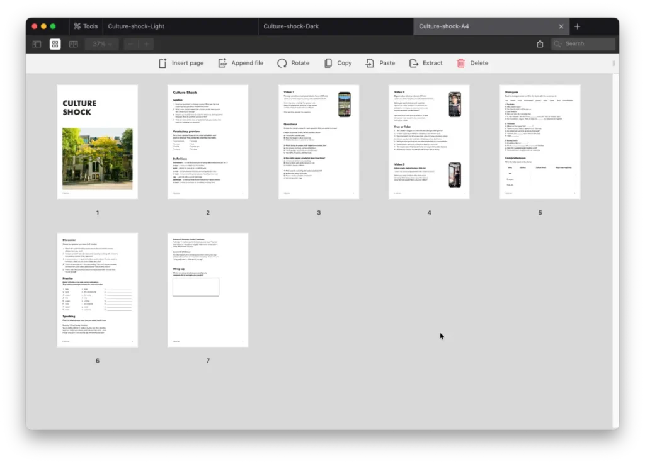Switch to the split annotation view mode

click(x=73, y=44)
